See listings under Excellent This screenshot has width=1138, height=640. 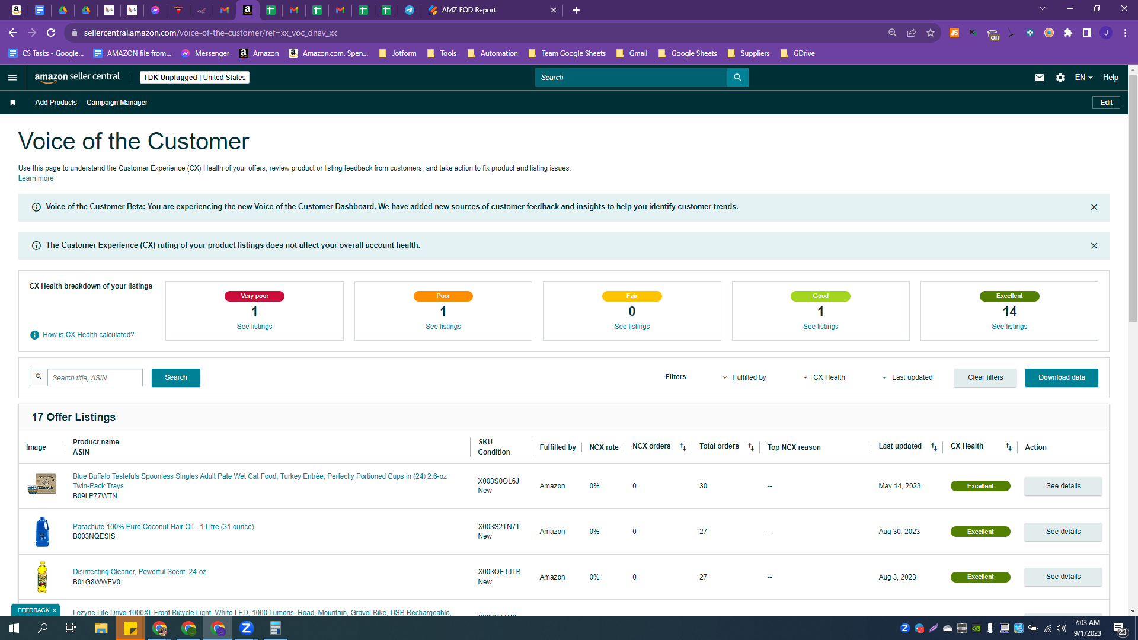point(1010,327)
